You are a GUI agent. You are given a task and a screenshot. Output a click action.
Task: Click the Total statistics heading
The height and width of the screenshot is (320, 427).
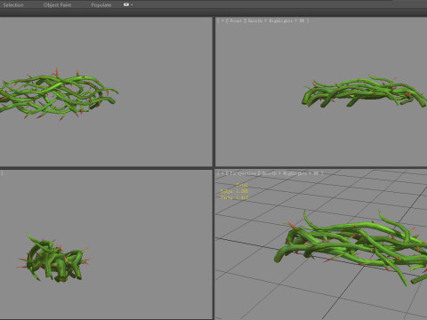pyautogui.click(x=242, y=185)
